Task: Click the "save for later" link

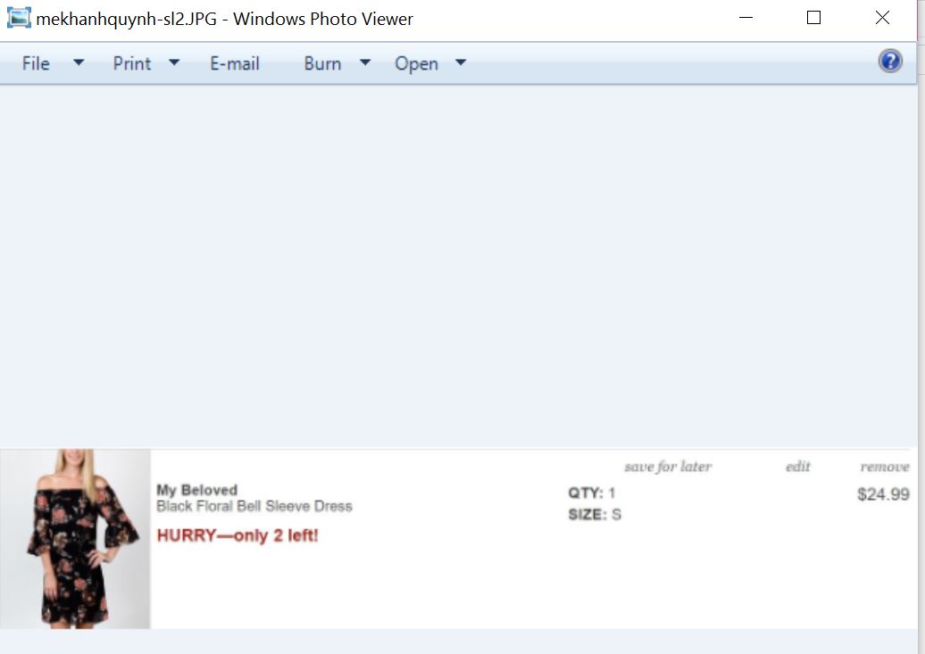Action: point(667,467)
